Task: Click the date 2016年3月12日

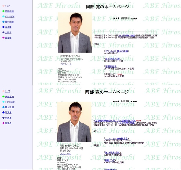Action: pos(111,53)
